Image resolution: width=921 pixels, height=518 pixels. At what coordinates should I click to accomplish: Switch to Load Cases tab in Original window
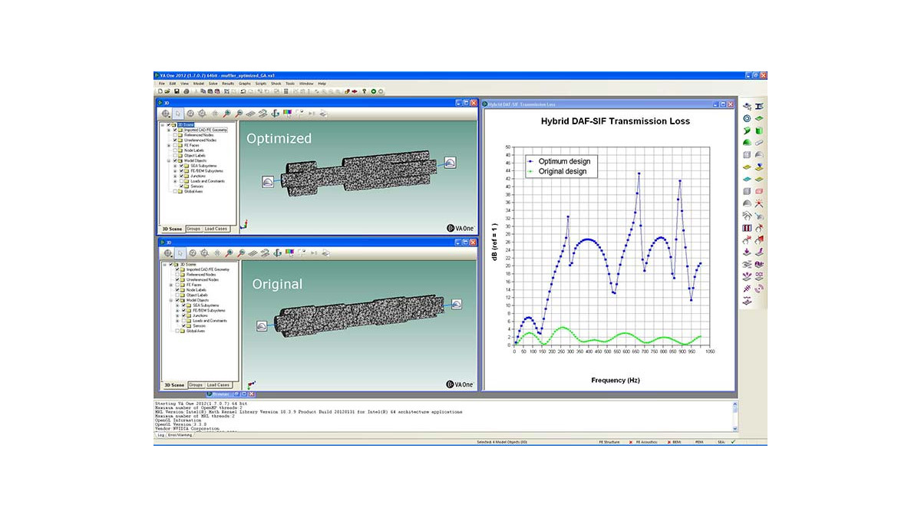(219, 384)
